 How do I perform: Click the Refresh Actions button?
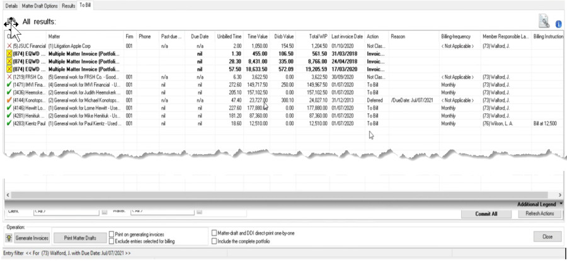539,213
